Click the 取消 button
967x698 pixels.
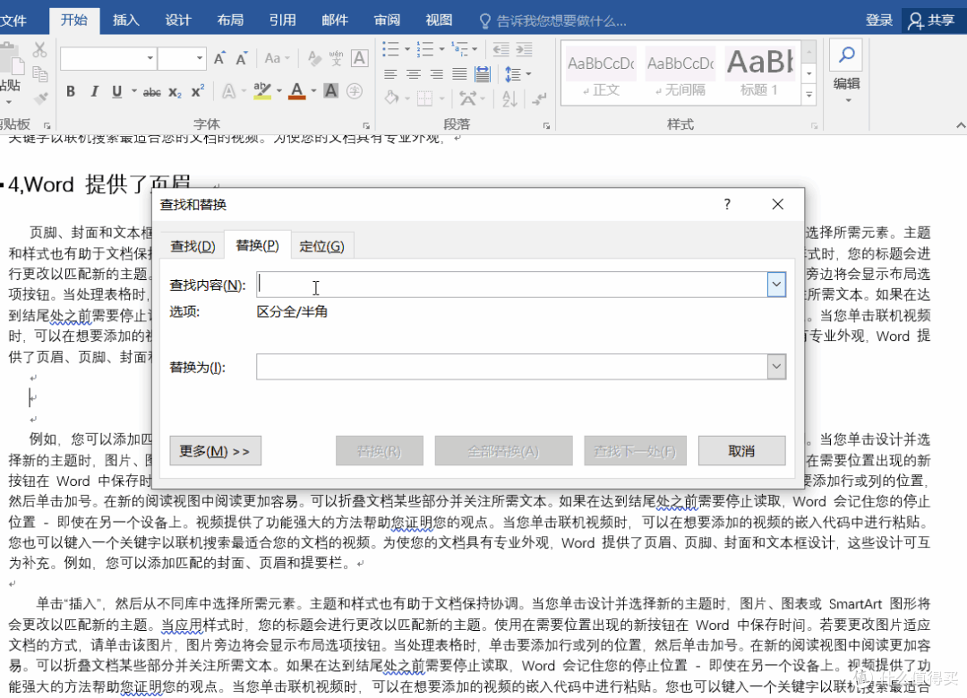[x=741, y=450]
